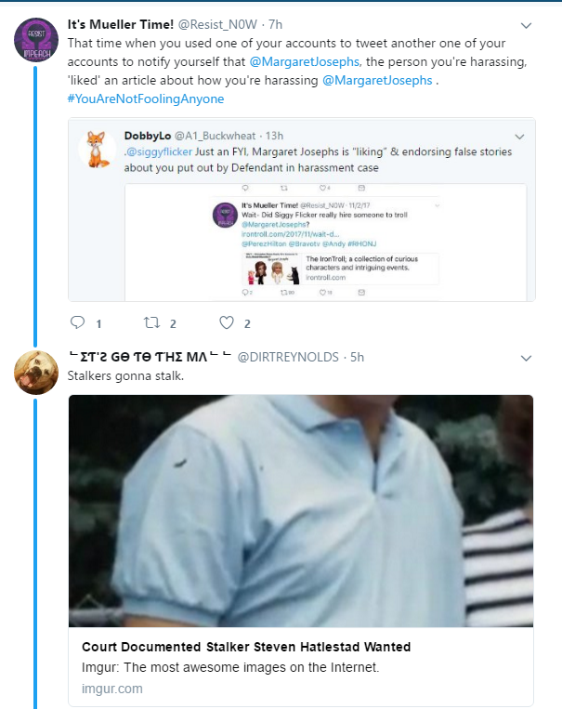Viewport: 562px width, 709px height.
Task: Open the blue polo shirt photo preview
Action: (301, 510)
